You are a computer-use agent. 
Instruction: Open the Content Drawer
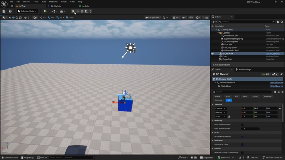9,158
